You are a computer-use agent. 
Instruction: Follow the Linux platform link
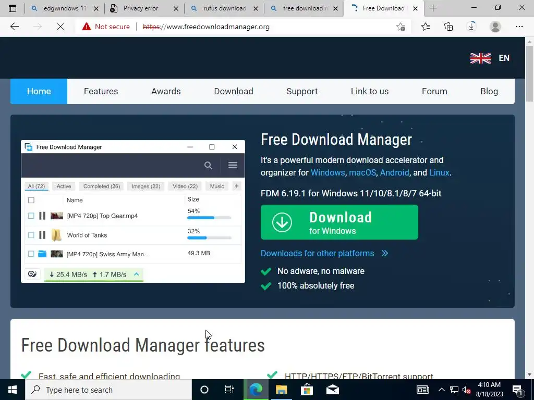click(x=439, y=172)
